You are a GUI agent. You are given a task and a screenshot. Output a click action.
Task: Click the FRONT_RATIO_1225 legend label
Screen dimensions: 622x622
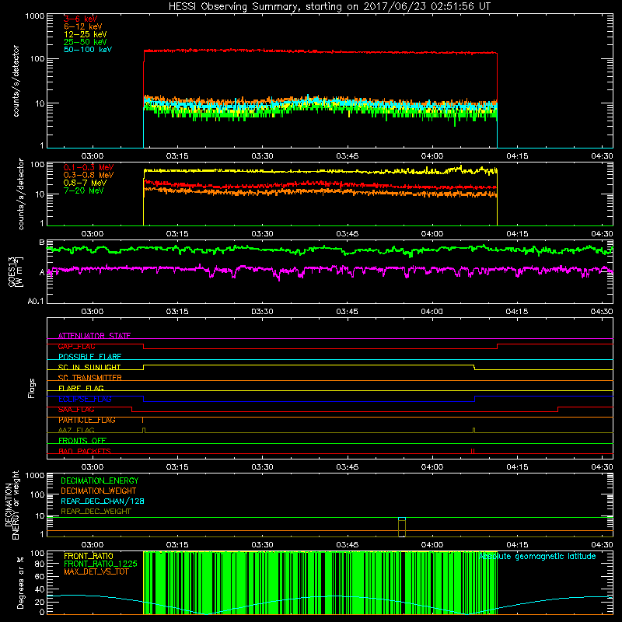point(100,564)
